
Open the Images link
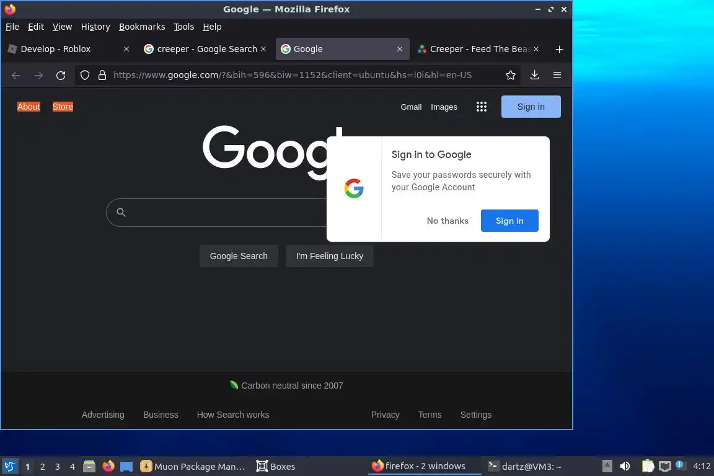pos(444,107)
